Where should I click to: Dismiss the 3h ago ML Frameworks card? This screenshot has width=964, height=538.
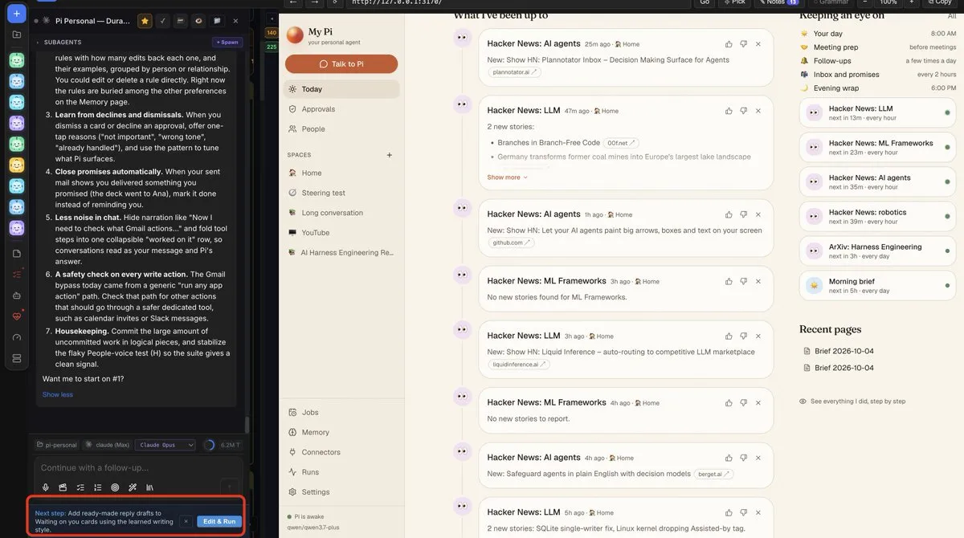pos(758,281)
